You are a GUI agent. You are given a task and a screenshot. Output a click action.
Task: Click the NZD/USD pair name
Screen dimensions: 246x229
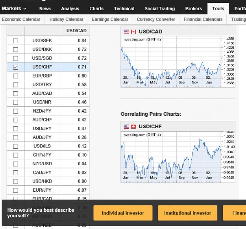[42, 164]
